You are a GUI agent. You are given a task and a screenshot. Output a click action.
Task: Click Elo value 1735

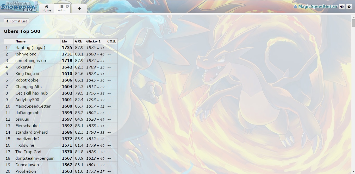coord(67,48)
